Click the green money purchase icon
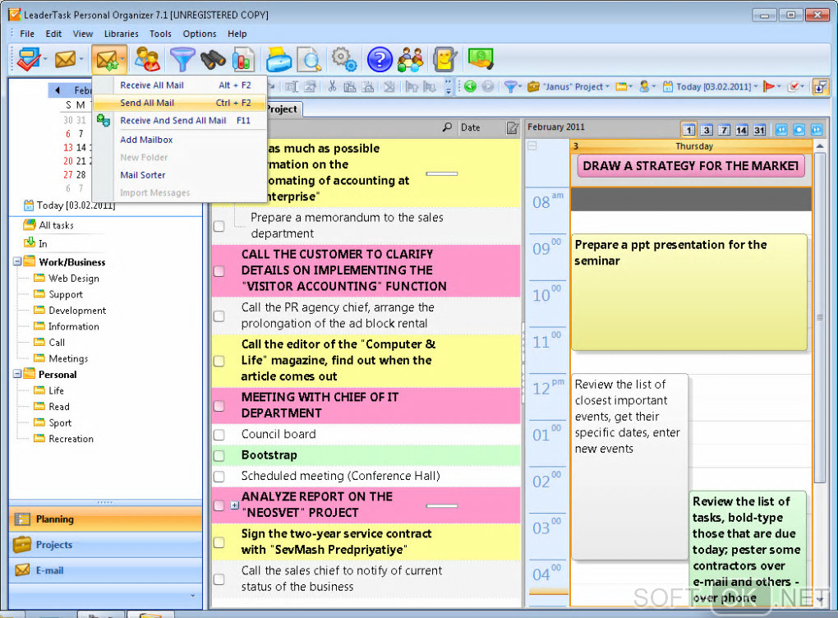This screenshot has height=618, width=838. [x=481, y=58]
